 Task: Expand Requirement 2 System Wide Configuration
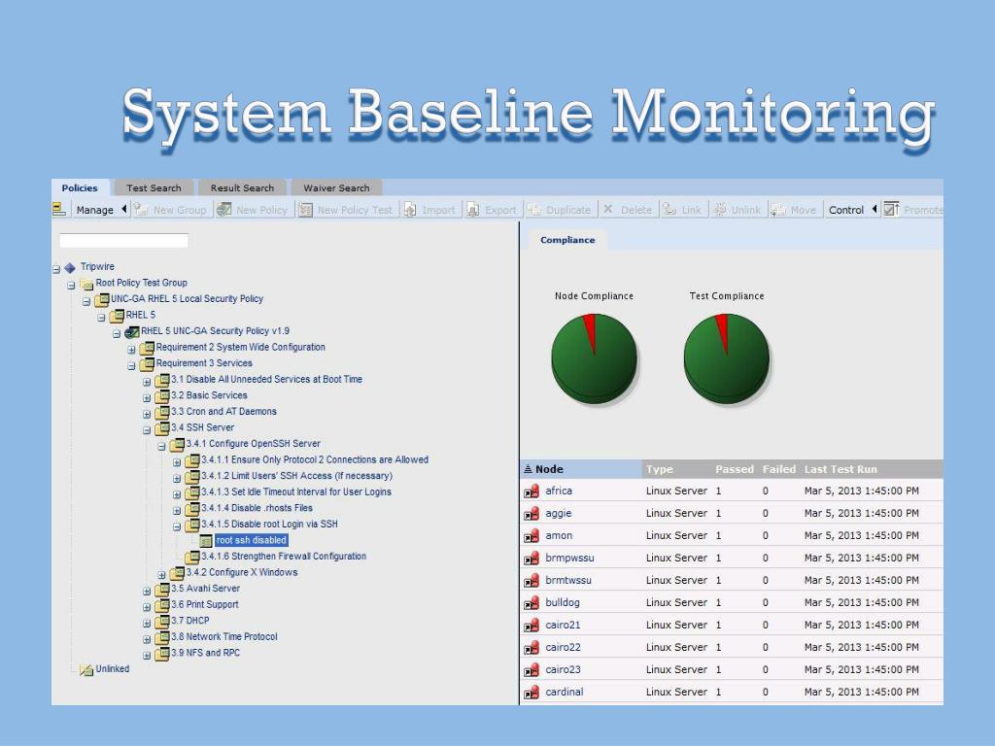131,350
